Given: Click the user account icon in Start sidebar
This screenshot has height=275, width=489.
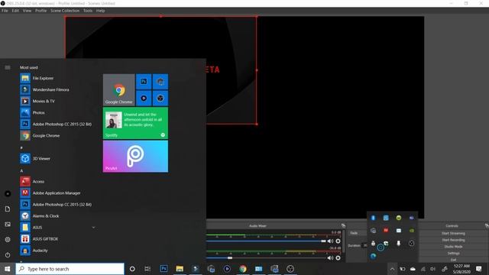Looking at the screenshot, I should 8,193.
